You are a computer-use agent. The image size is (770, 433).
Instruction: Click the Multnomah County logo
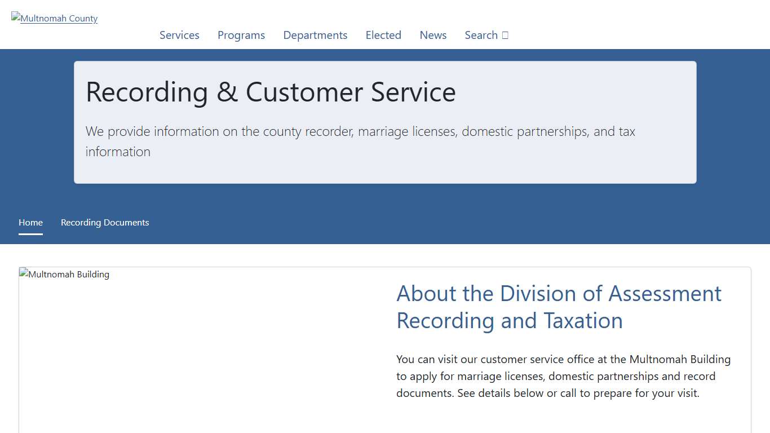click(54, 18)
